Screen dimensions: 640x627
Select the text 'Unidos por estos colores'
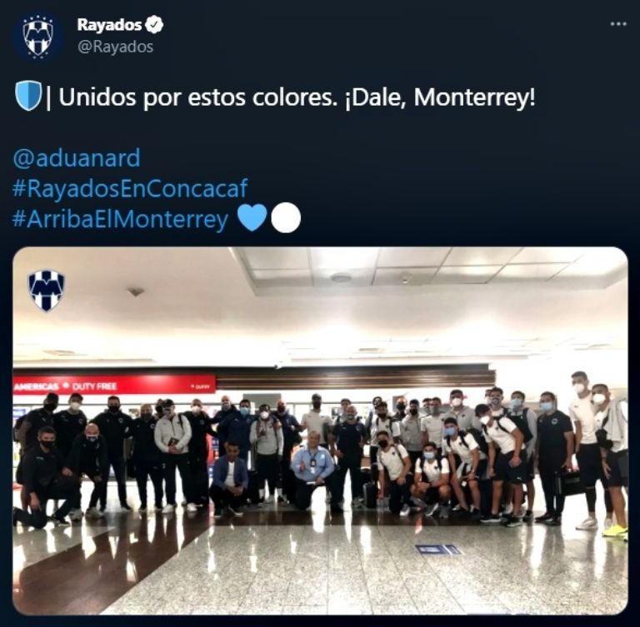[x=195, y=97]
